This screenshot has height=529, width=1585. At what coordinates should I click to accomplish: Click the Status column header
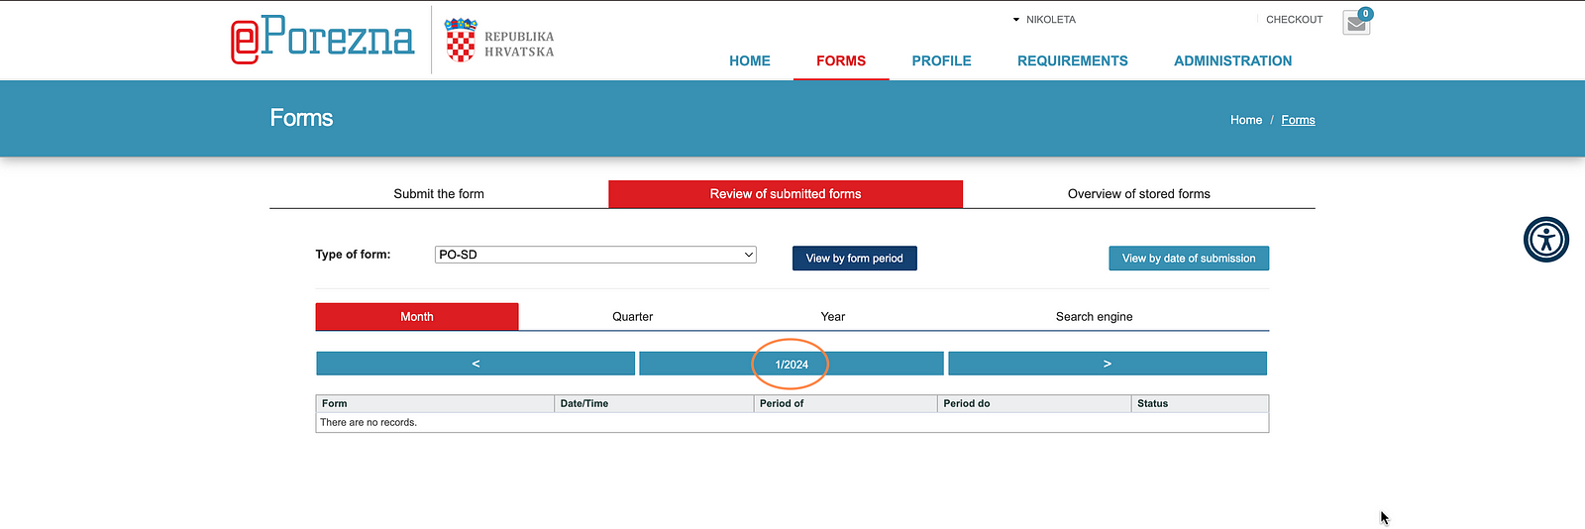click(x=1200, y=404)
